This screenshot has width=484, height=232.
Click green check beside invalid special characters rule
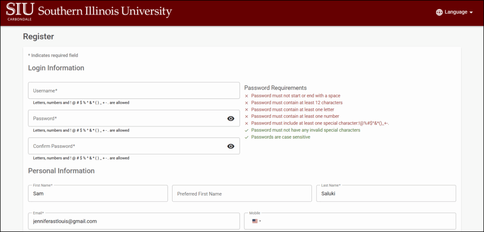[246, 130]
